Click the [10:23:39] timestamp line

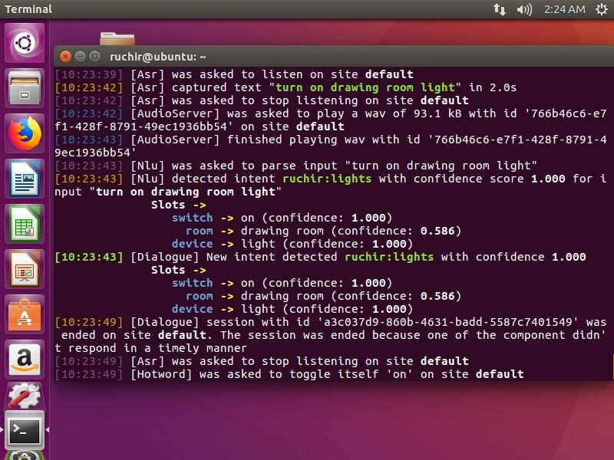pyautogui.click(x=234, y=74)
